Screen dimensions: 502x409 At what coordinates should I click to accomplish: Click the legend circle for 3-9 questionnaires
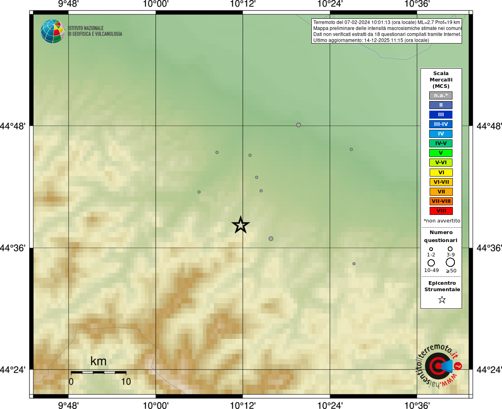click(x=450, y=249)
